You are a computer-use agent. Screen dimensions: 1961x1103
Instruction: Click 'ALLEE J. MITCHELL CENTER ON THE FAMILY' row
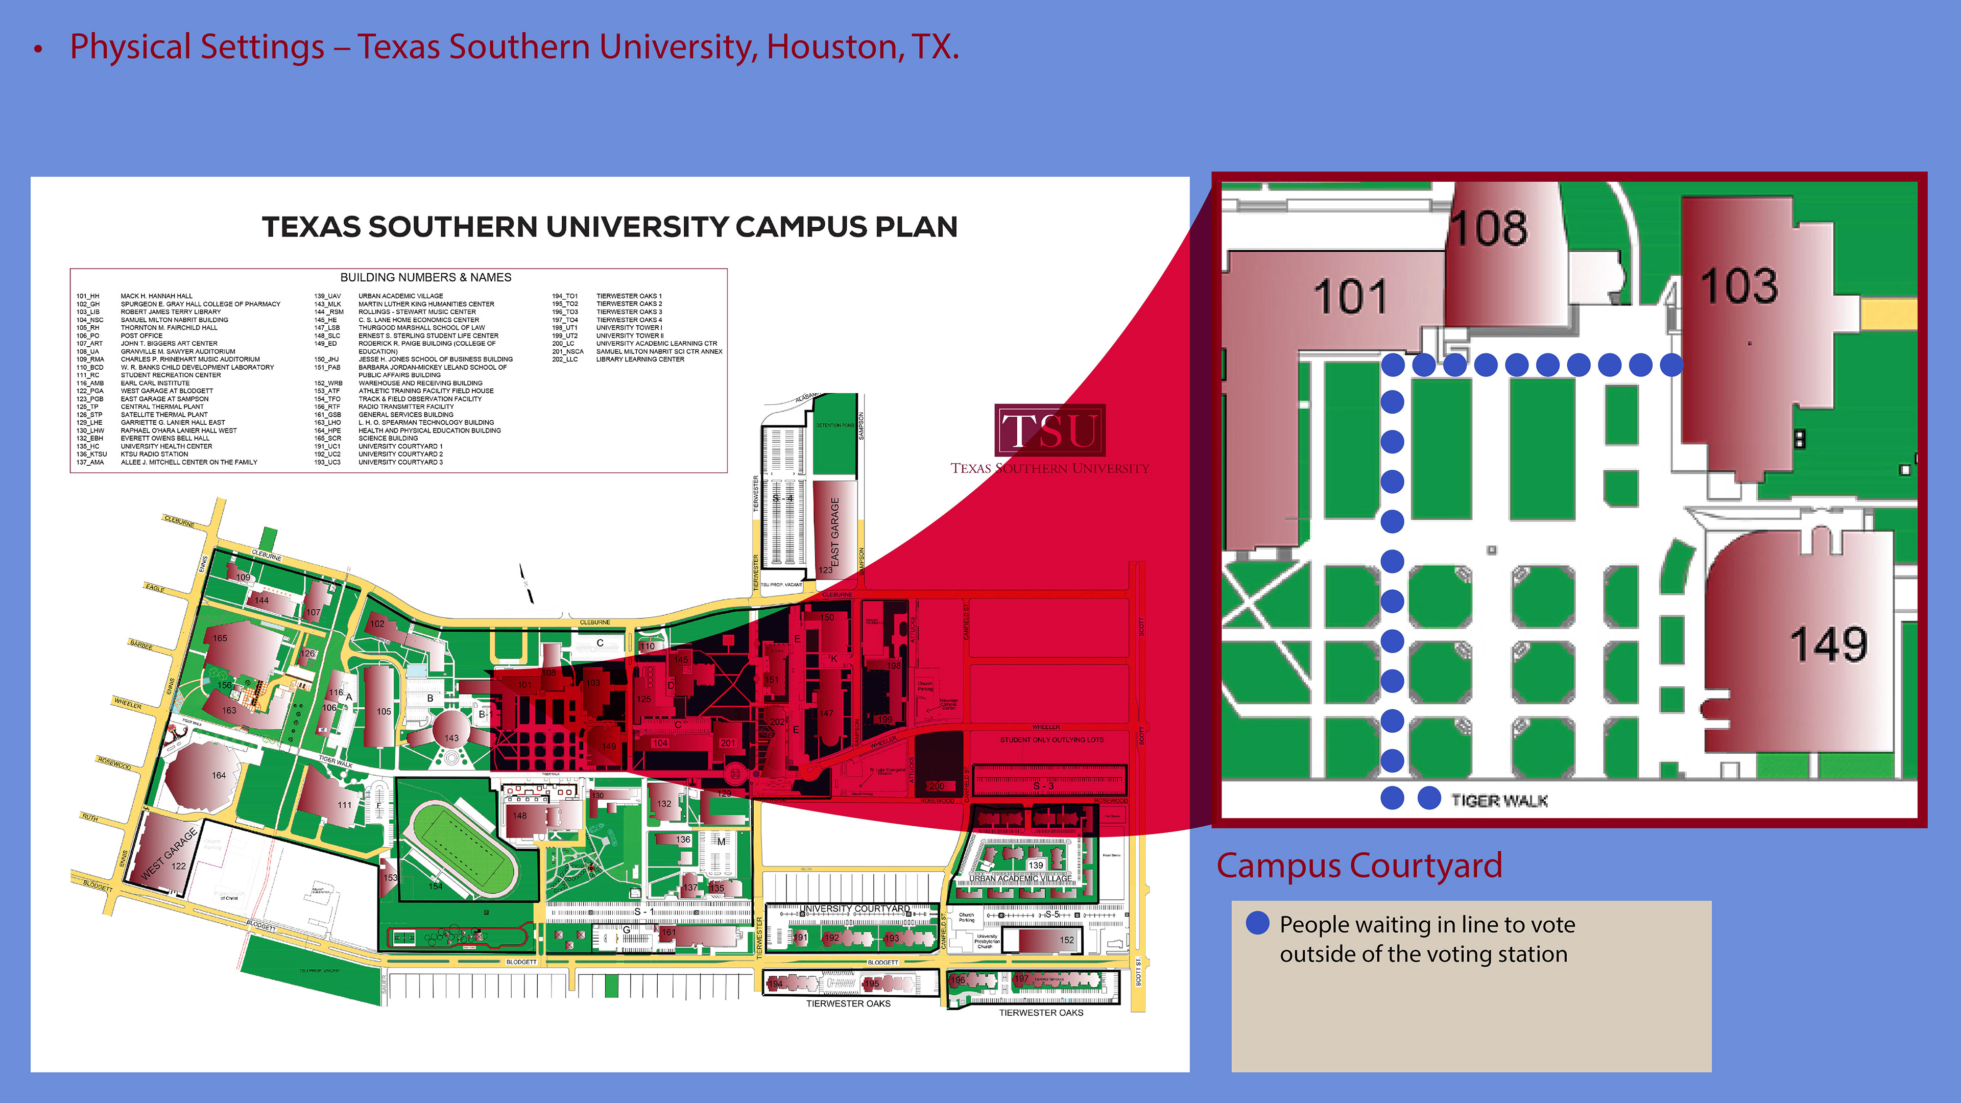point(166,462)
